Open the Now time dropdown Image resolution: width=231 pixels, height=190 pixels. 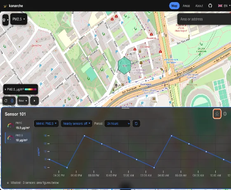point(23,101)
